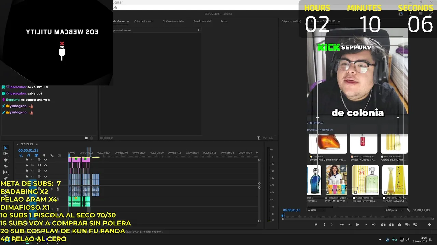Image resolution: width=437 pixels, height=245 pixels.
Task: Open the Ajustar zoom level dropdown
Action: point(316,210)
